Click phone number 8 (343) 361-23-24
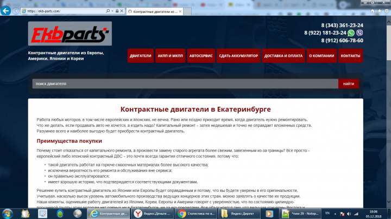 tap(342, 25)
